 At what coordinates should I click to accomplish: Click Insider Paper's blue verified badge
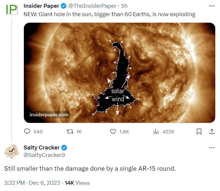[64, 6]
